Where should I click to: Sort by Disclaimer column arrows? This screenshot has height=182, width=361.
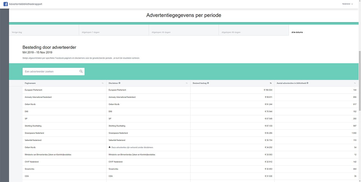coord(187,83)
